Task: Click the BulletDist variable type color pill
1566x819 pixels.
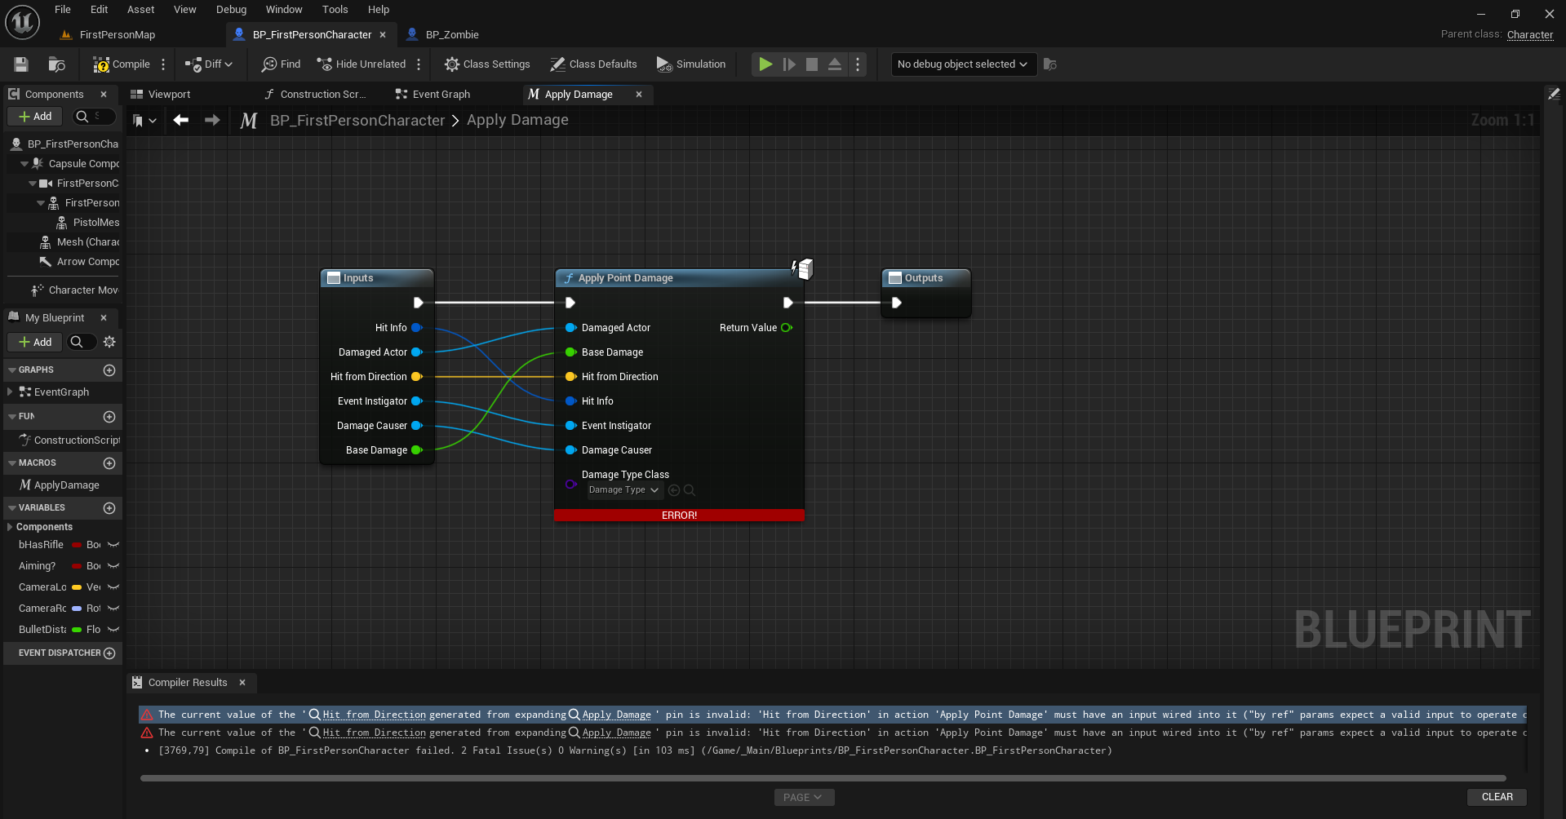Action: click(77, 630)
